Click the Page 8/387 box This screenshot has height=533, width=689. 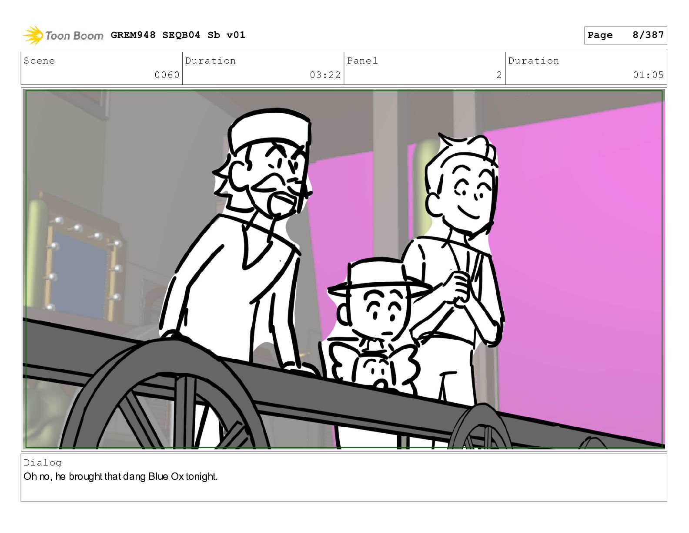pyautogui.click(x=625, y=35)
